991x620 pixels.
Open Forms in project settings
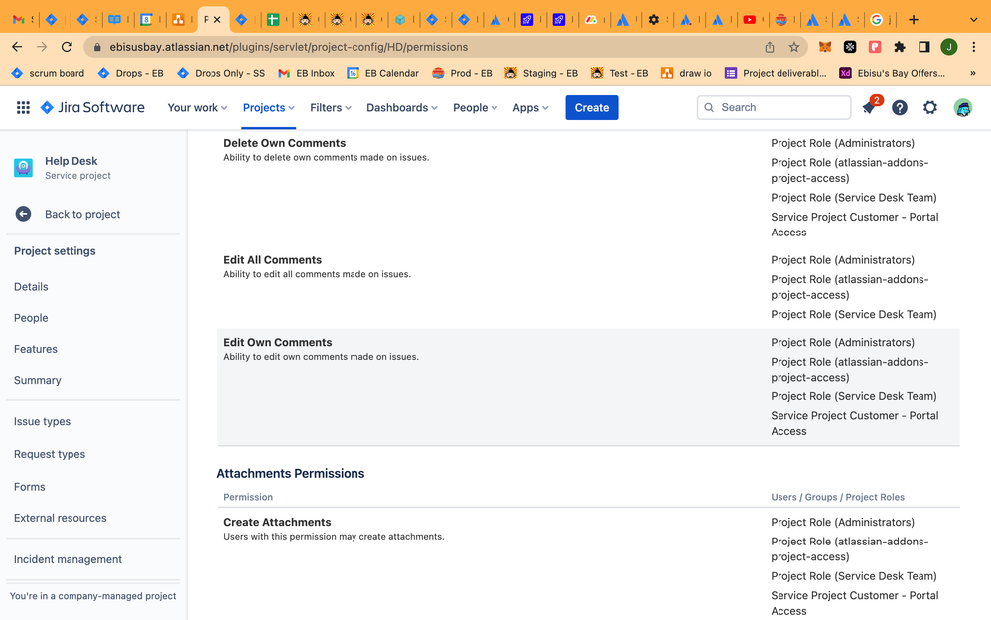pyautogui.click(x=30, y=487)
